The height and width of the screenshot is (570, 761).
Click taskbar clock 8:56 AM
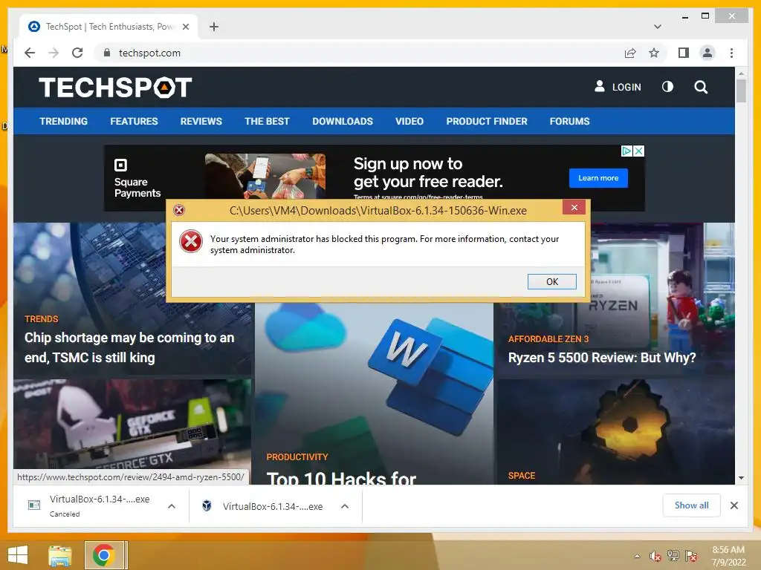coord(728,556)
